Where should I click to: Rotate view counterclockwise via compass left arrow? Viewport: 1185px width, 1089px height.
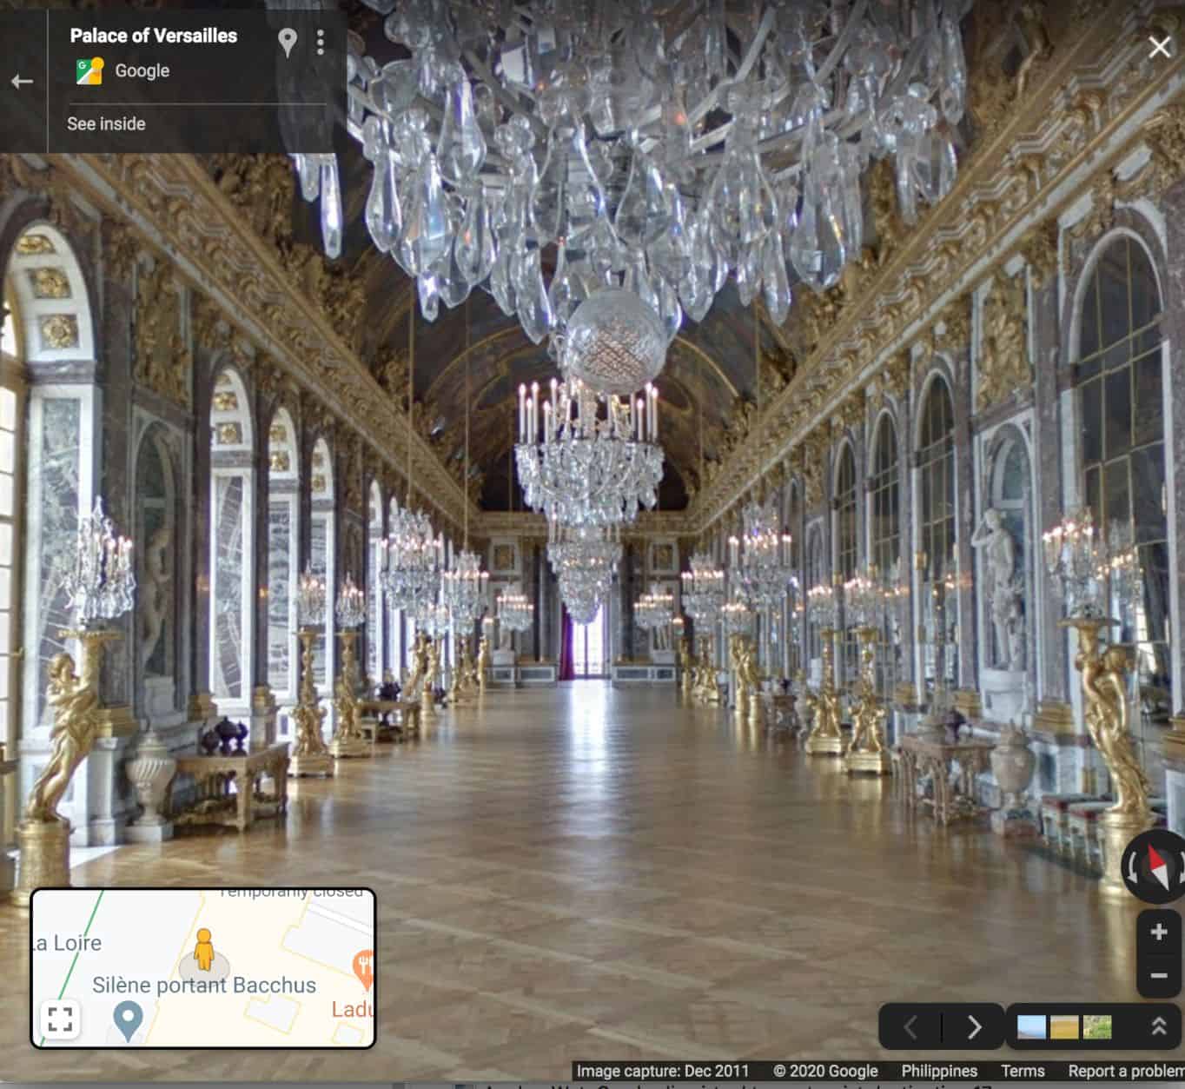click(1130, 867)
